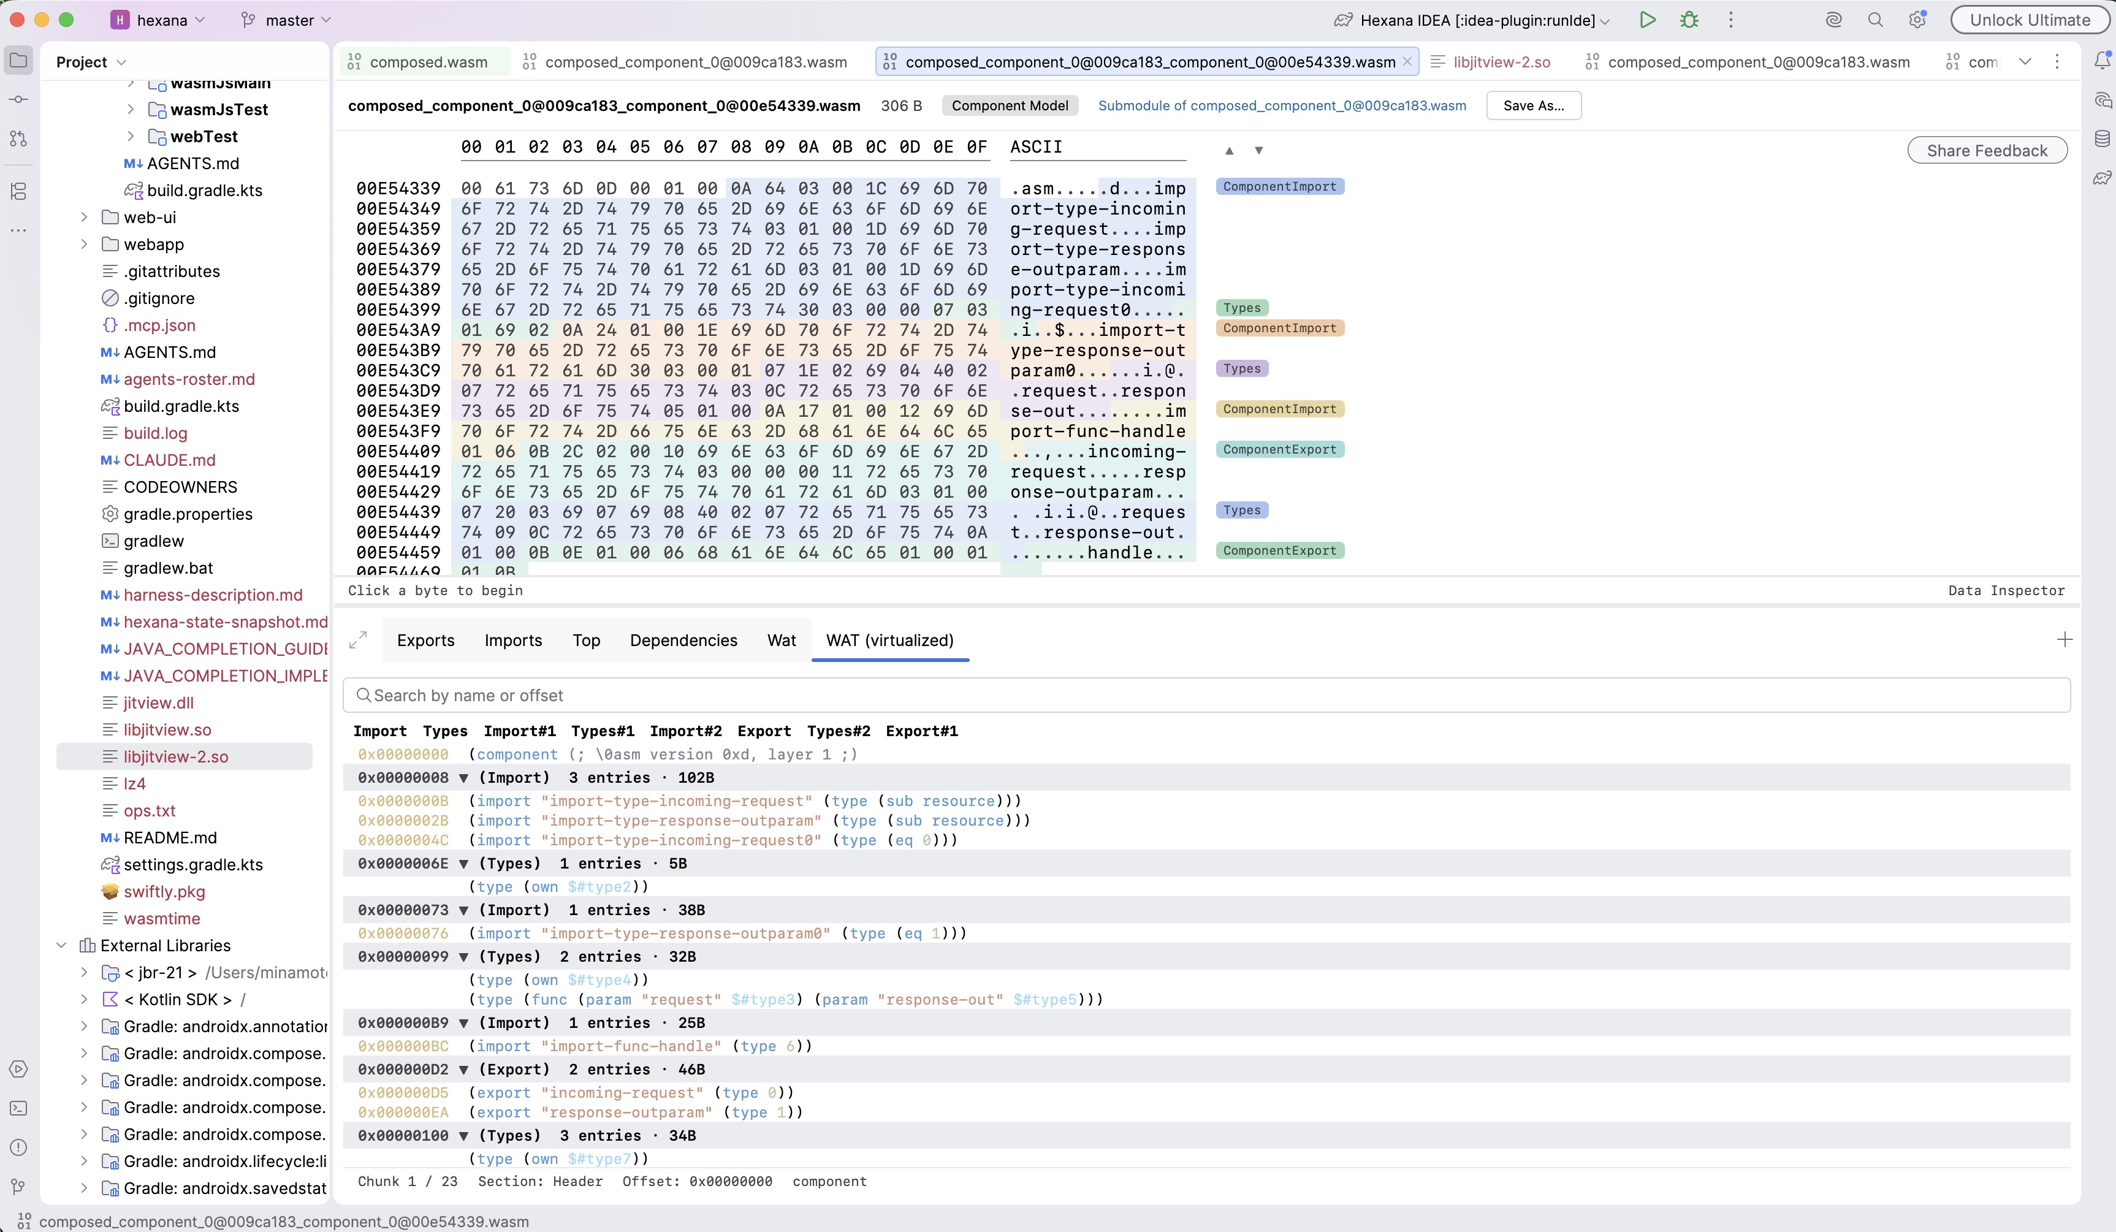Collapse the (Import) 3 entries section

tap(463, 778)
